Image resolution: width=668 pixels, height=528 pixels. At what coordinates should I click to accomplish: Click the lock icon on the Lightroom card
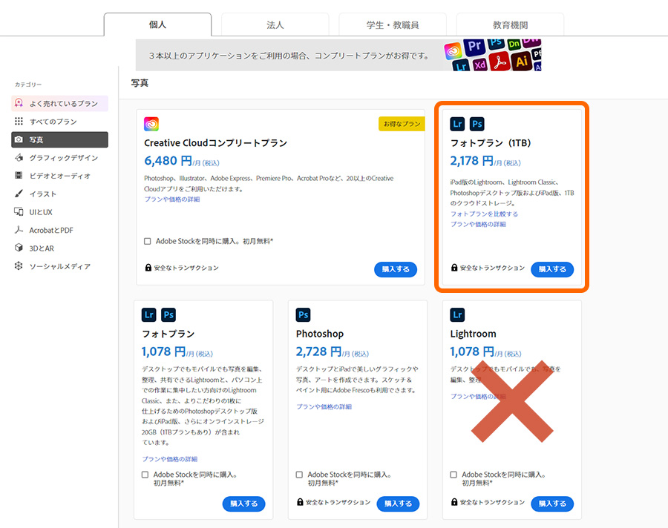tap(454, 502)
